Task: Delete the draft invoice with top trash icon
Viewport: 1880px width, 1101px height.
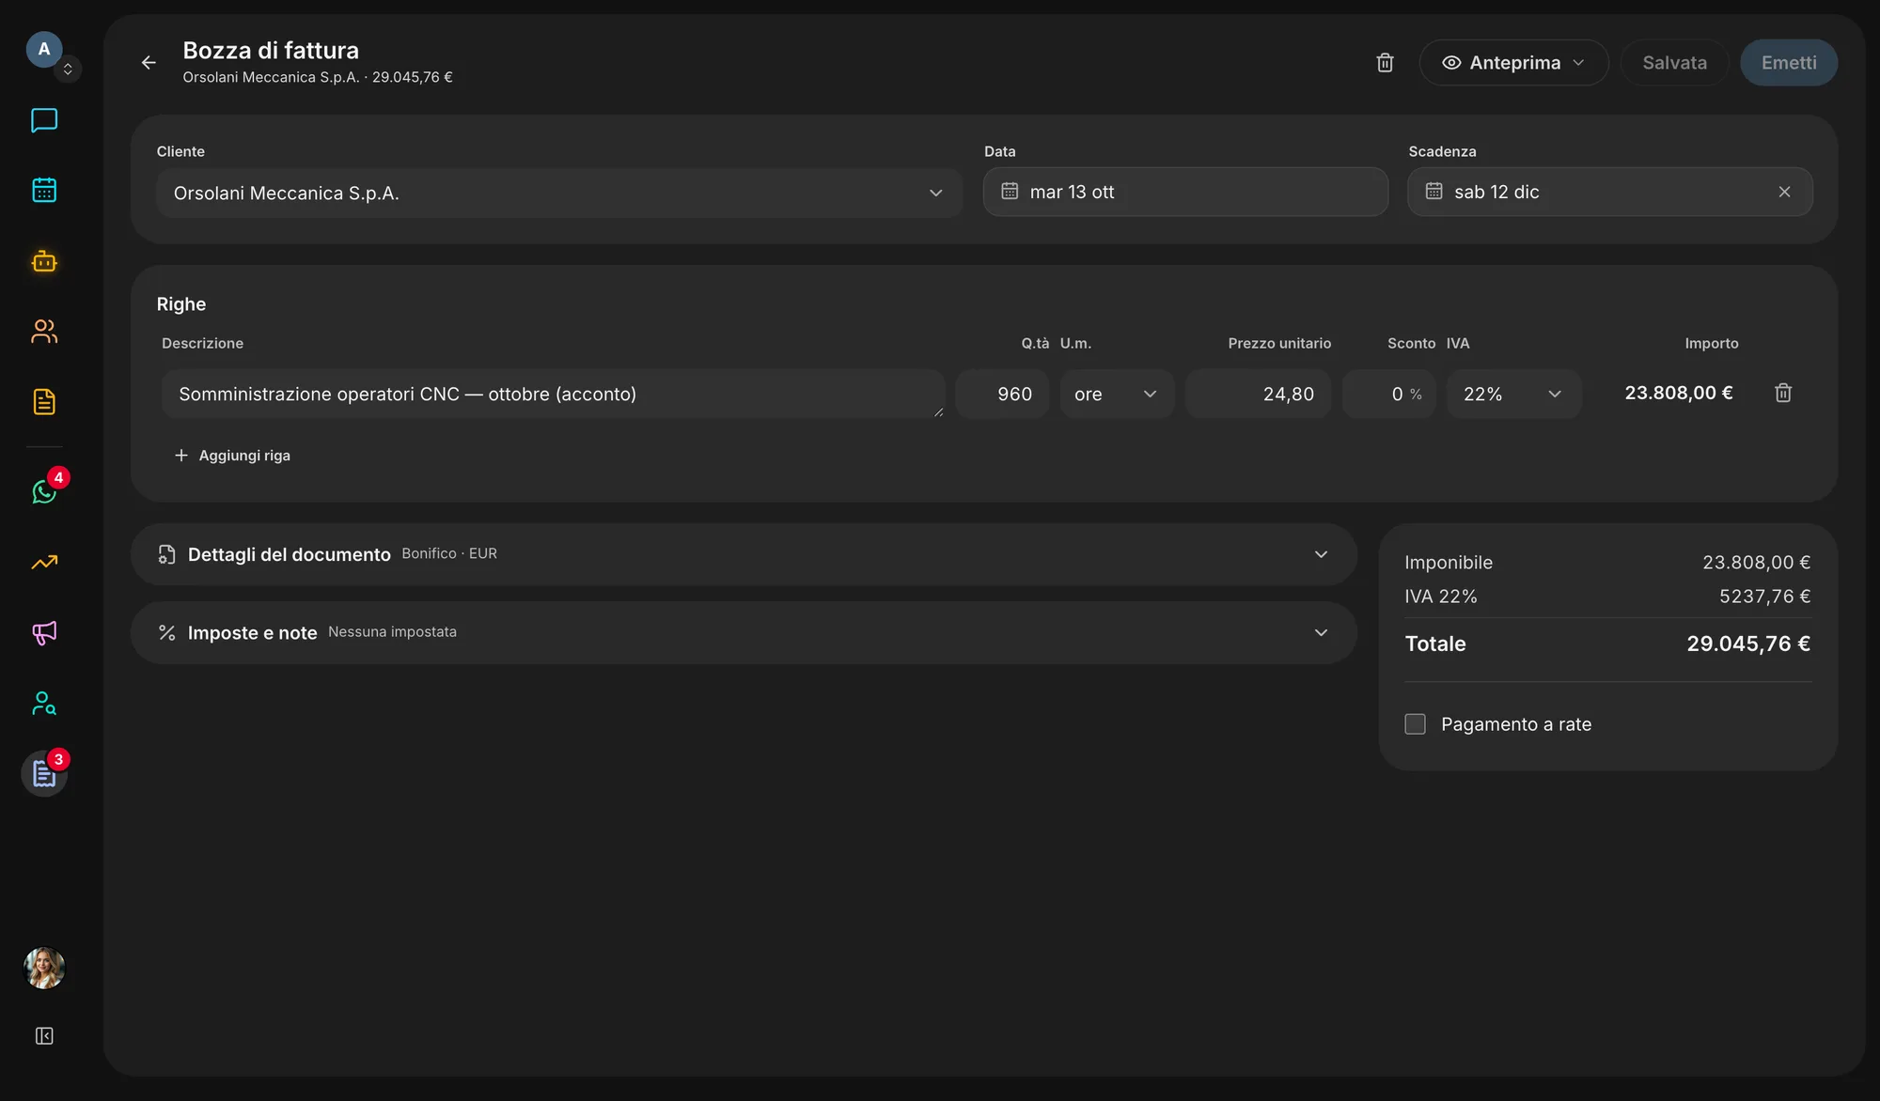Action: (x=1385, y=63)
